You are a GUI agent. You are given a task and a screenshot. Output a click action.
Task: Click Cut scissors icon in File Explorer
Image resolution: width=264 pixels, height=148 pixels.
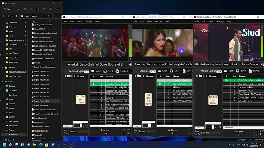click(18, 9)
